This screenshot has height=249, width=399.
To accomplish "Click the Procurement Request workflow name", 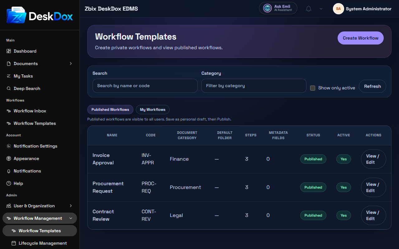I will click(x=108, y=187).
